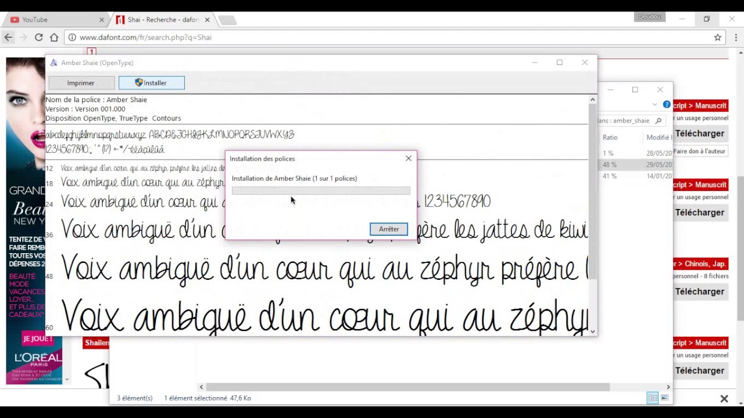Click the Télécharger button under Chinois, Jap.

pos(700,291)
